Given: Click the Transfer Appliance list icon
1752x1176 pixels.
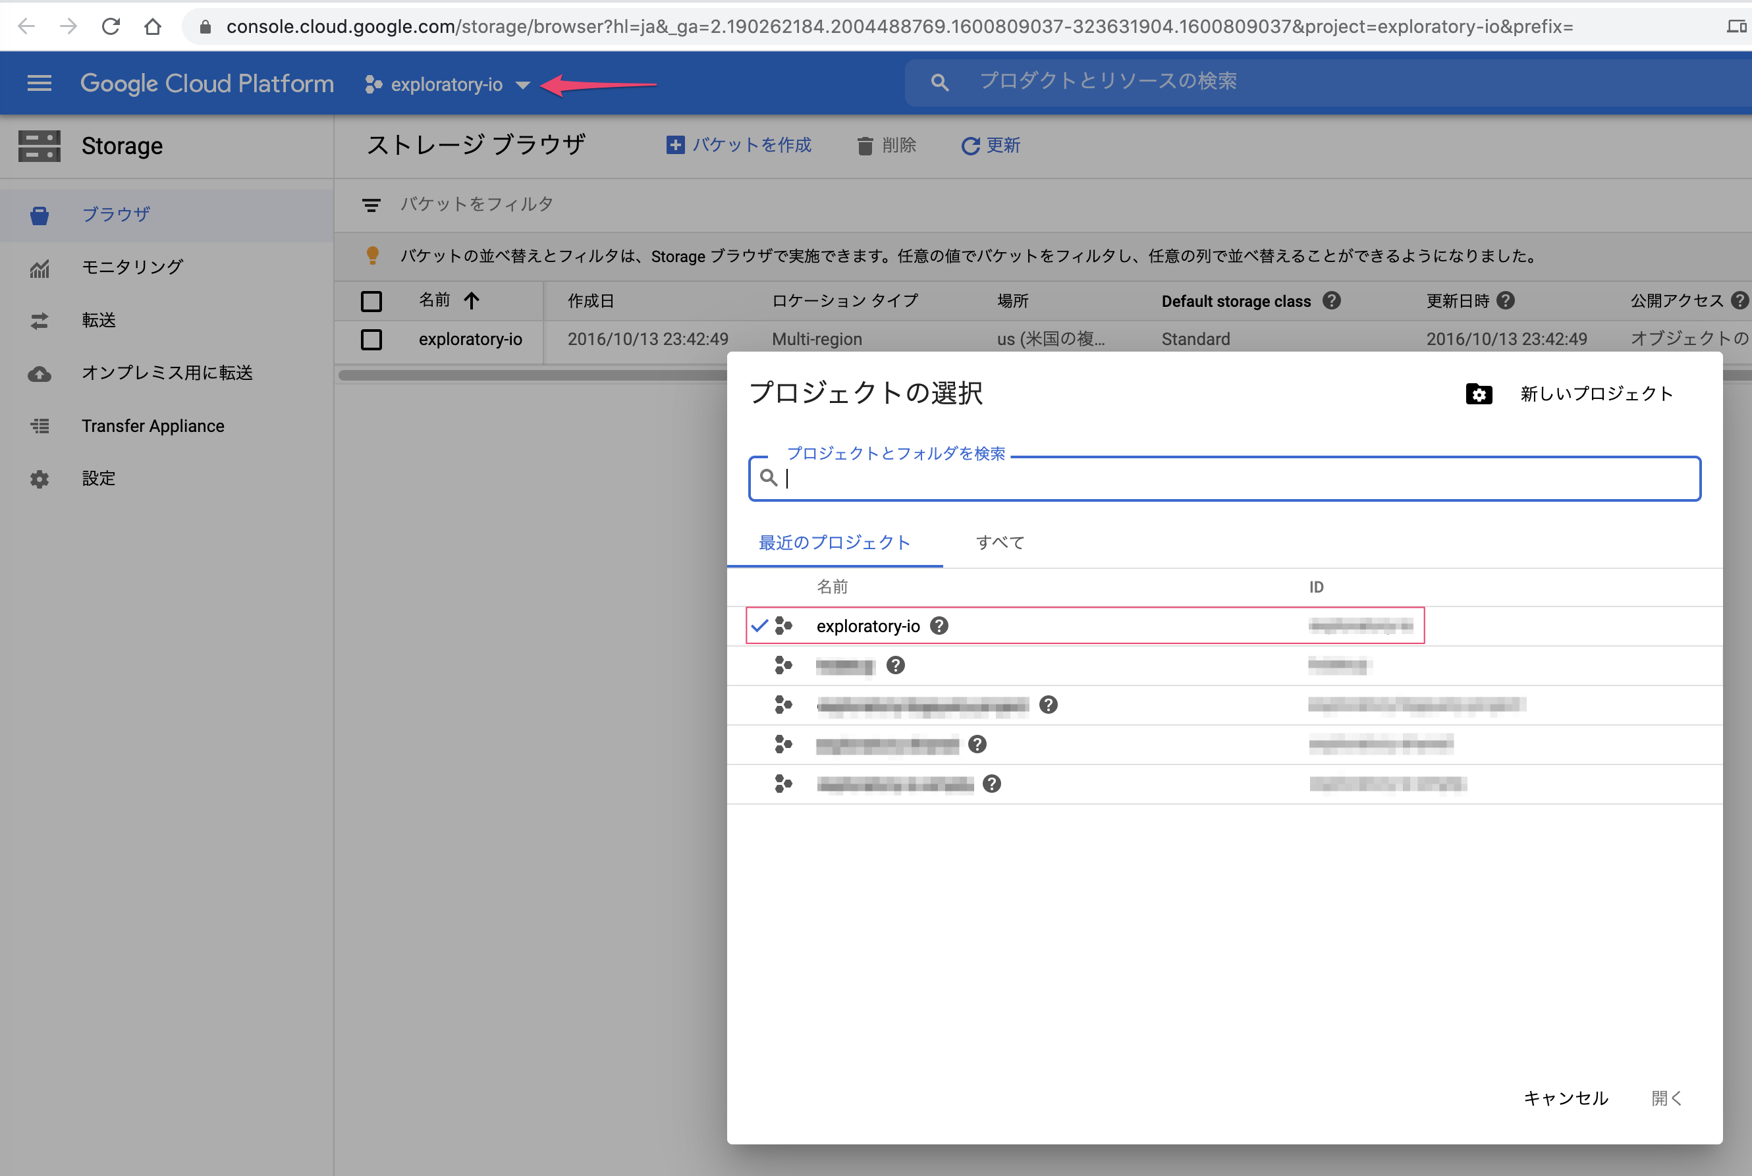Looking at the screenshot, I should click(x=39, y=426).
